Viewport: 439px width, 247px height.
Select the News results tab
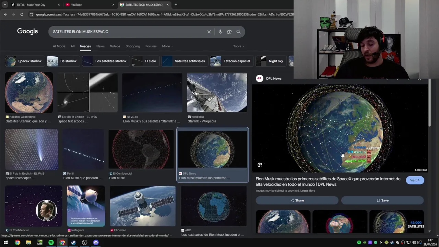pyautogui.click(x=100, y=46)
